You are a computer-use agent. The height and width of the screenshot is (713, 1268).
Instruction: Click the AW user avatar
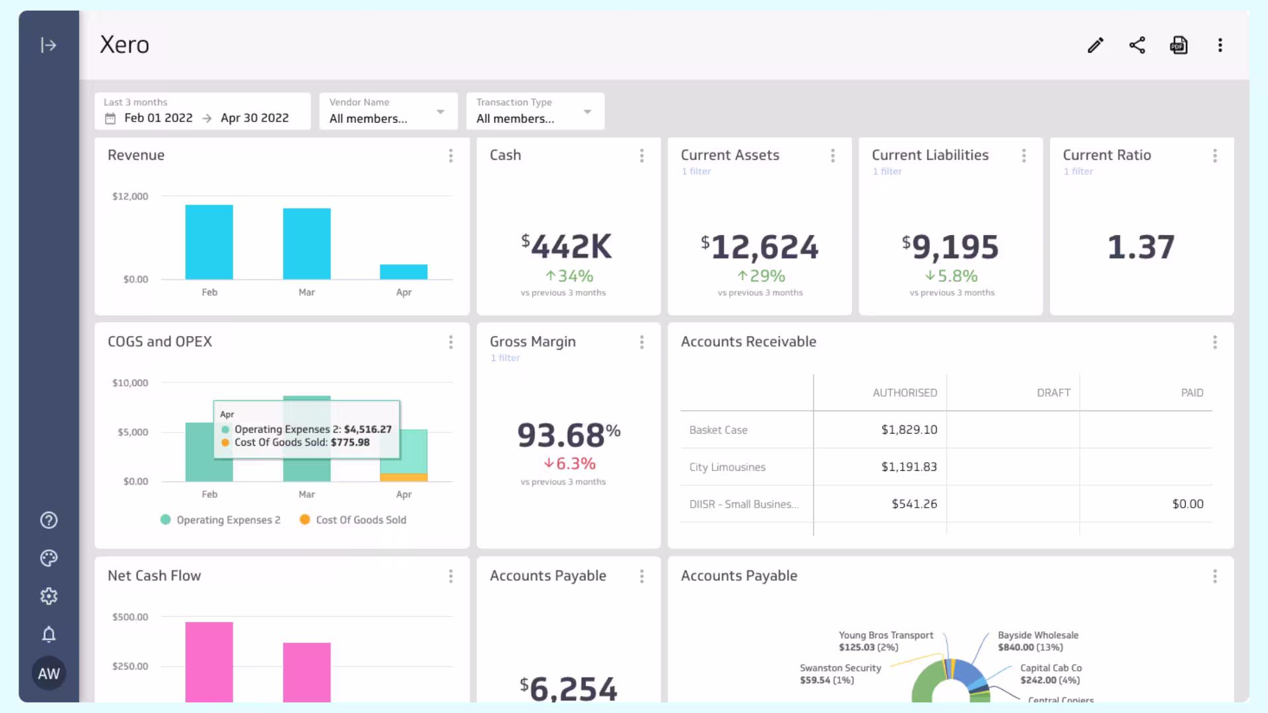tap(48, 673)
